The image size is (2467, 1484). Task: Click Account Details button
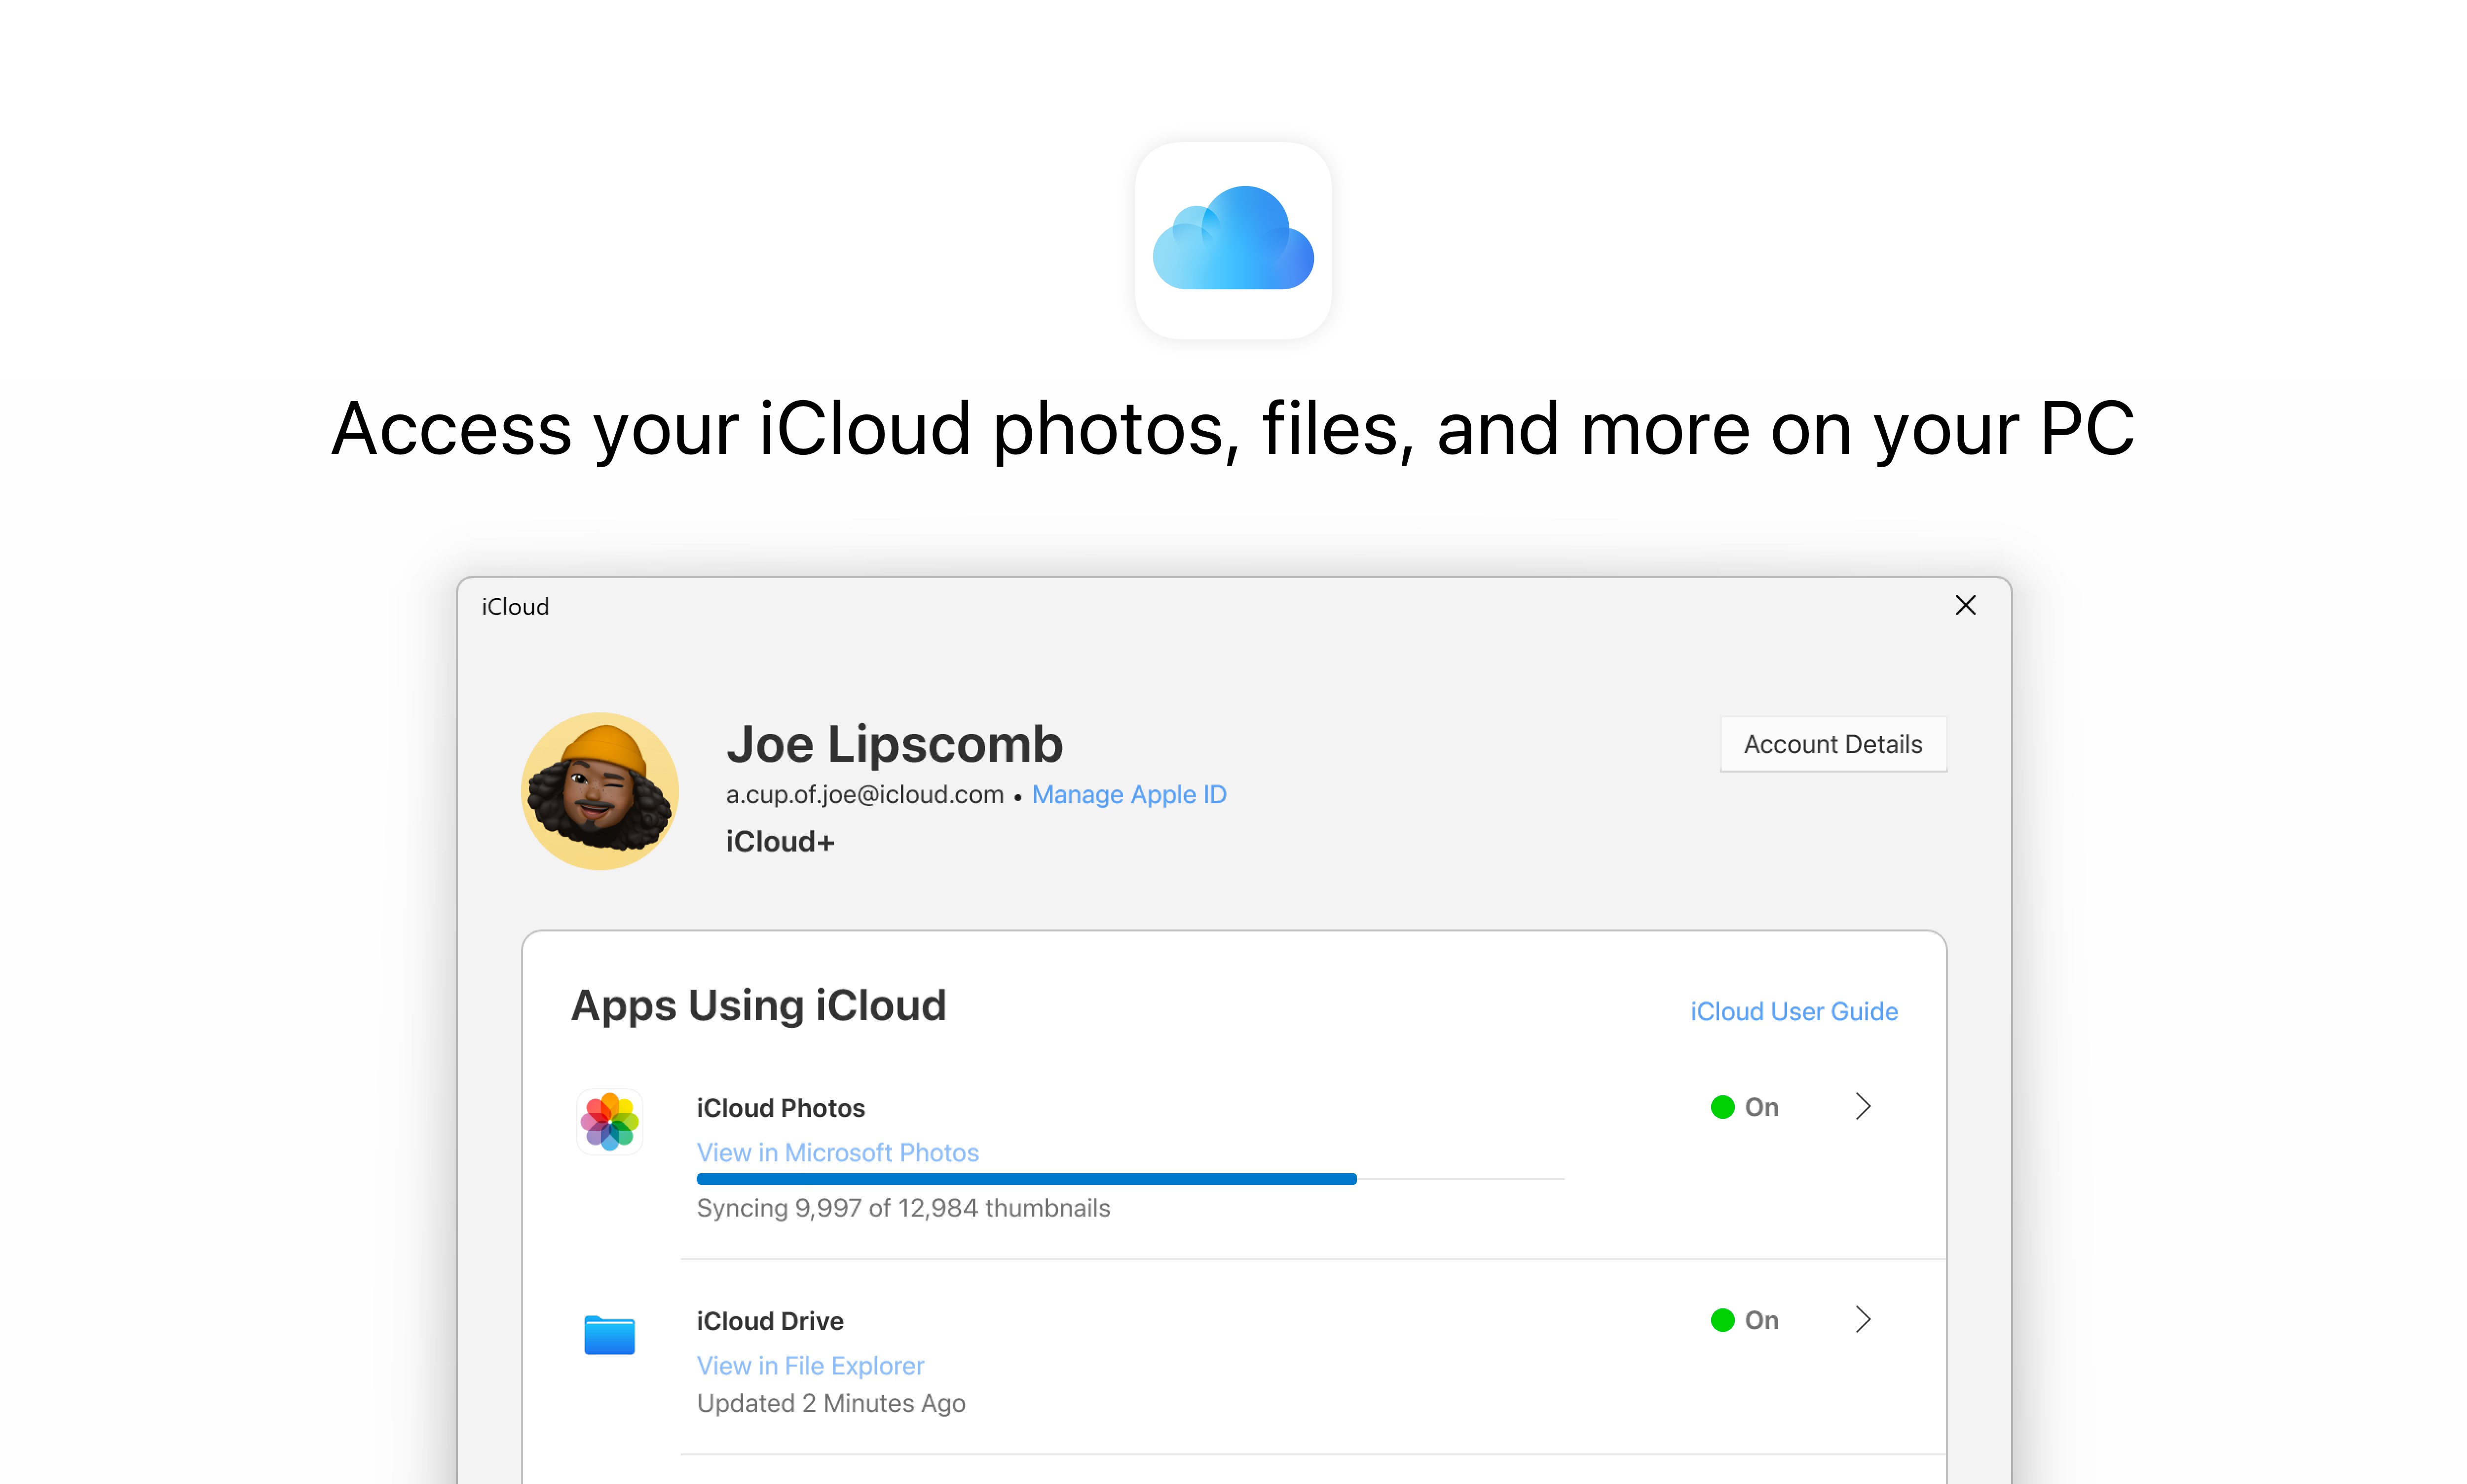coord(1832,742)
